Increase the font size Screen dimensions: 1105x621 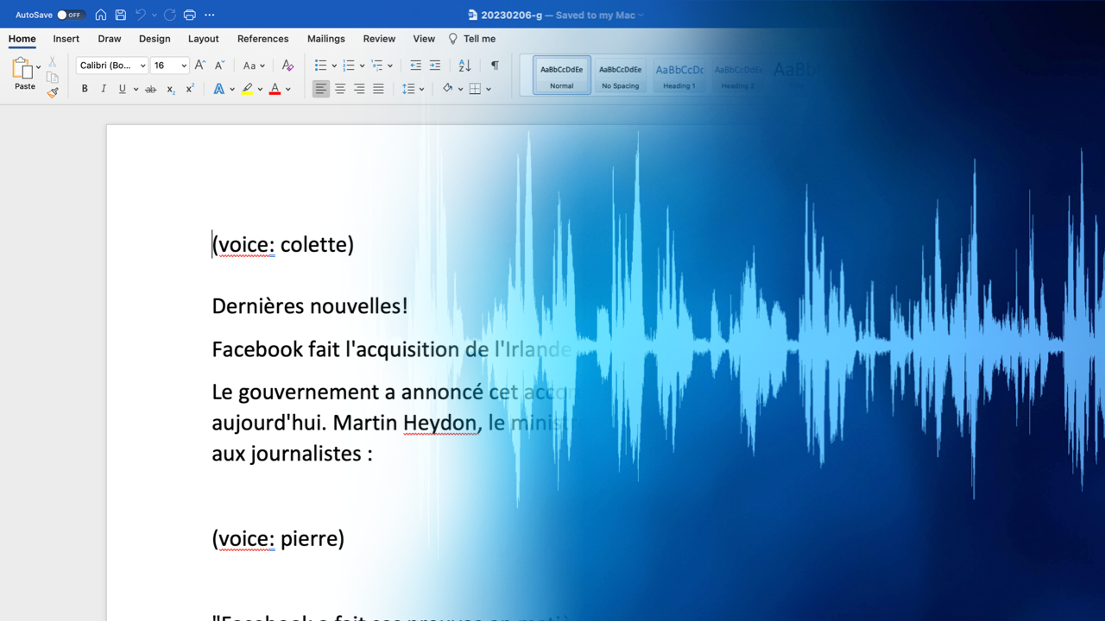click(199, 65)
